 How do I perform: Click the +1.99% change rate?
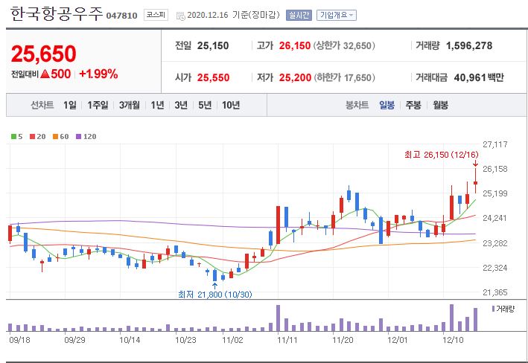[98, 74]
